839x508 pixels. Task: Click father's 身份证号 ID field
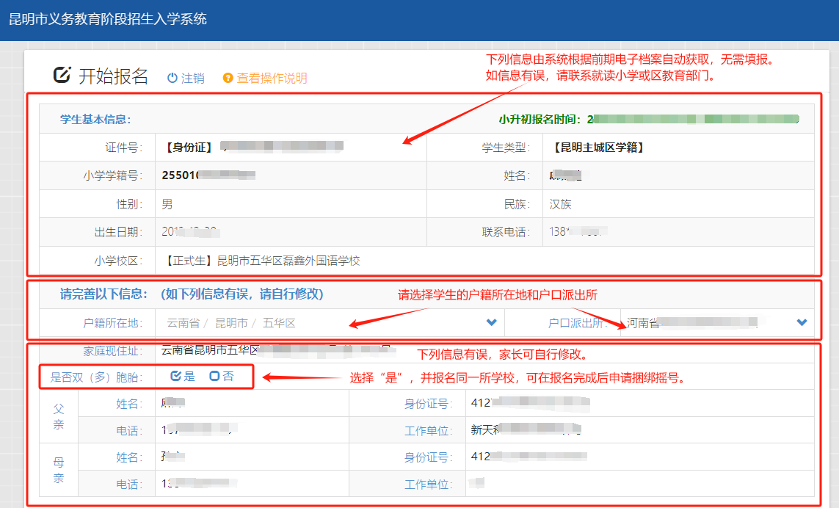639,403
